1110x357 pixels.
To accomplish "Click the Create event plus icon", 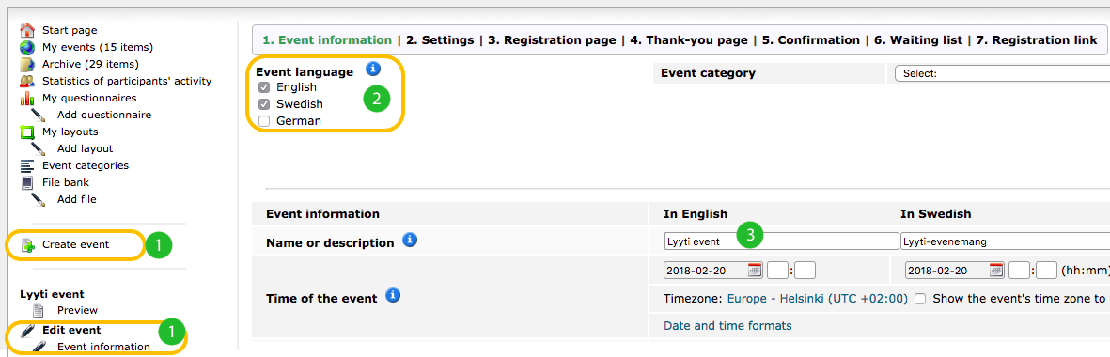I will [x=27, y=245].
